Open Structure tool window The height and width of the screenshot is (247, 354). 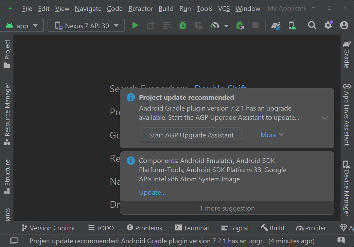[7, 177]
